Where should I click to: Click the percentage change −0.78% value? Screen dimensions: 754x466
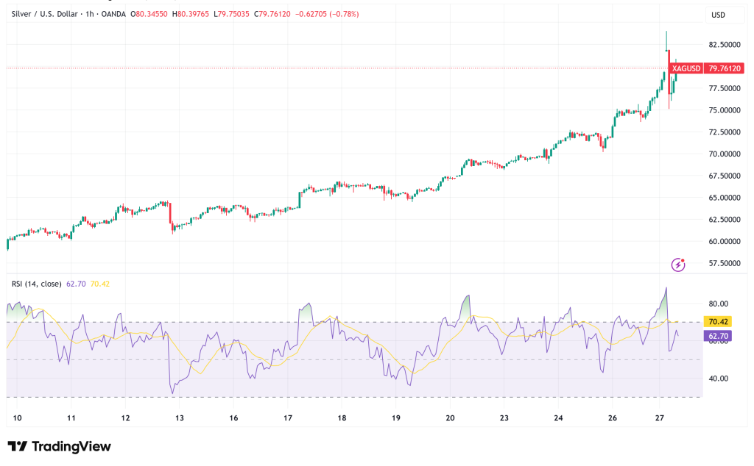pos(343,13)
